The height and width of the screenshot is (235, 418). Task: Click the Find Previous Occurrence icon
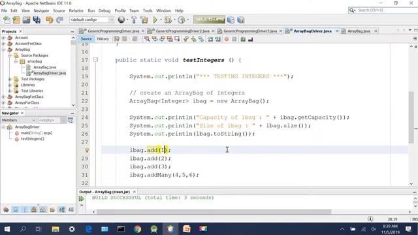tap(155, 39)
